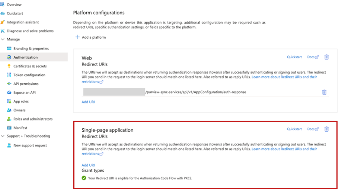Click the App roles grid icon
345x193 pixels.
tap(9, 102)
